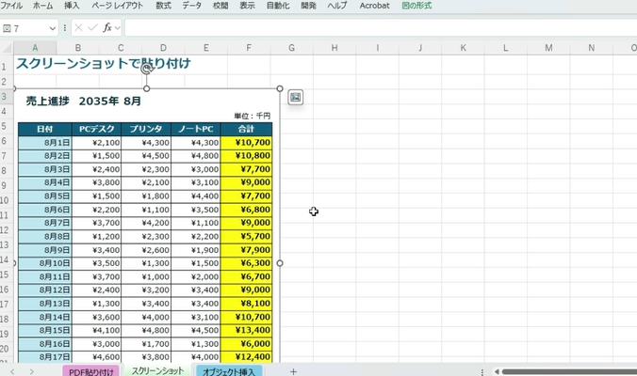637x376 pixels.
Task: Switch to the ホーム ribbon tab
Action: click(x=42, y=6)
